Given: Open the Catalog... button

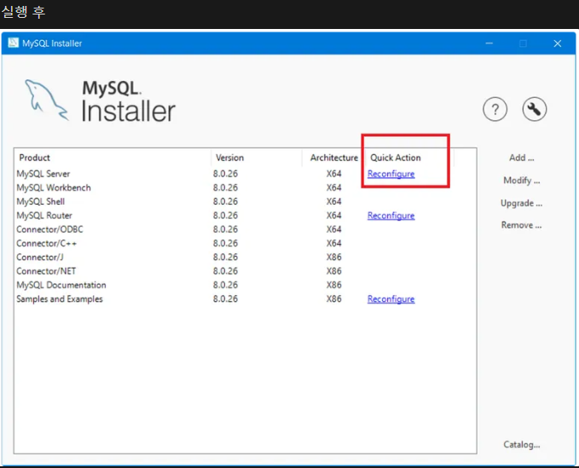Looking at the screenshot, I should coord(521,444).
